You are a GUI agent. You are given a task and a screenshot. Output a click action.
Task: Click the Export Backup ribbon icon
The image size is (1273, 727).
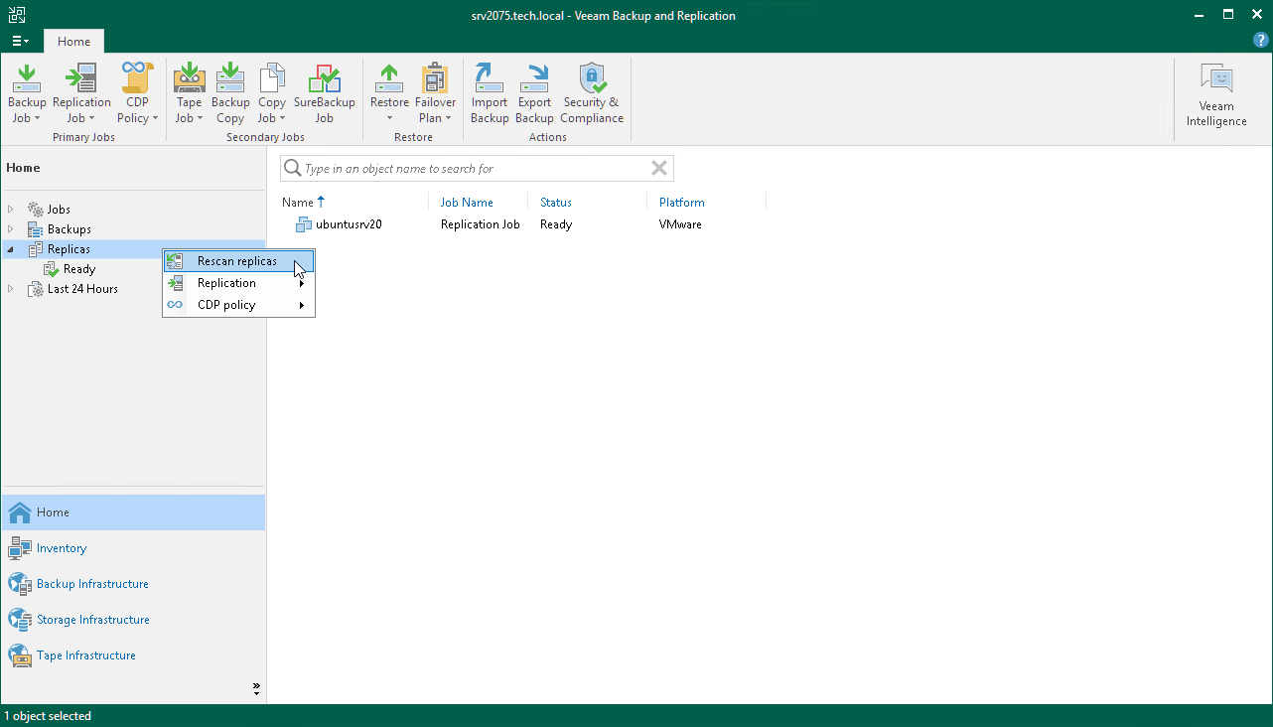coord(534,93)
